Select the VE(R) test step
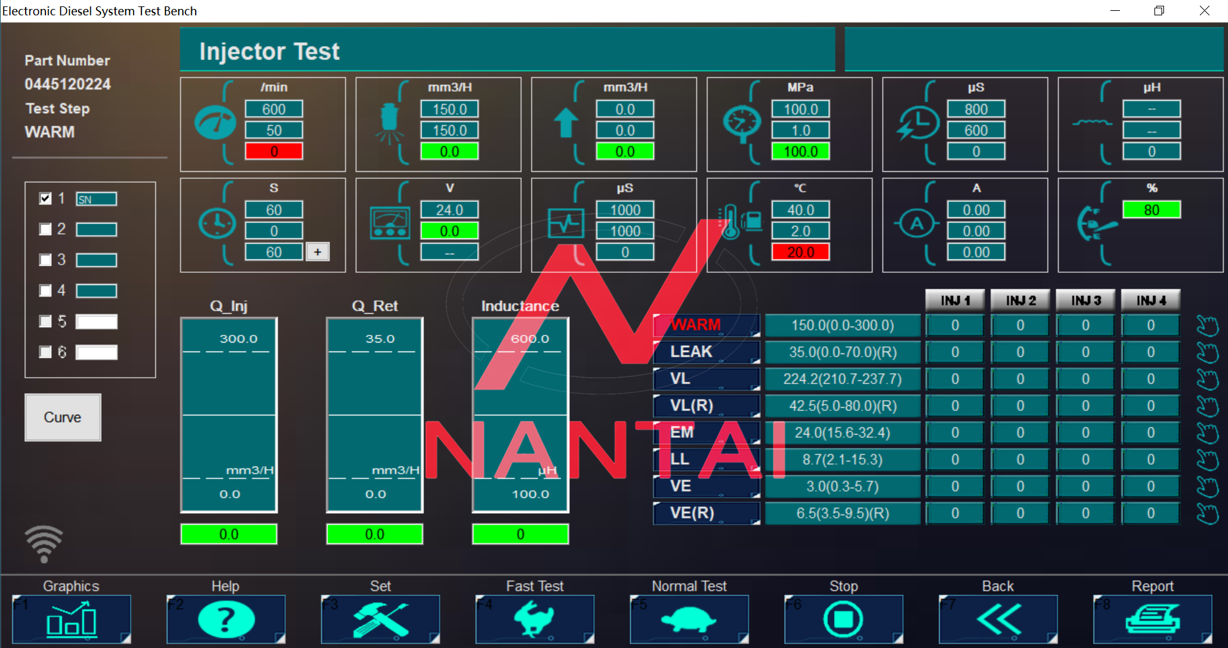This screenshot has width=1228, height=648. pos(706,513)
